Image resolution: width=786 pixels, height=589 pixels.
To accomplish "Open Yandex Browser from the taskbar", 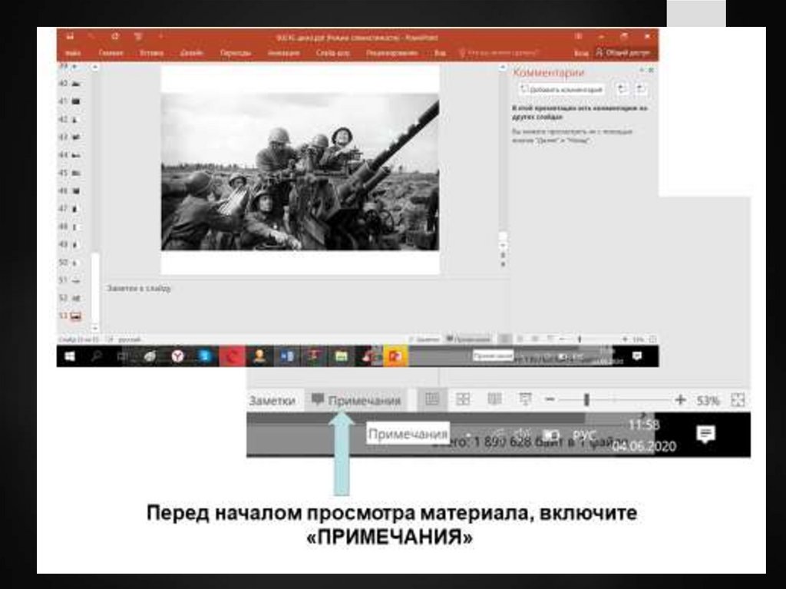I will pyautogui.click(x=177, y=356).
